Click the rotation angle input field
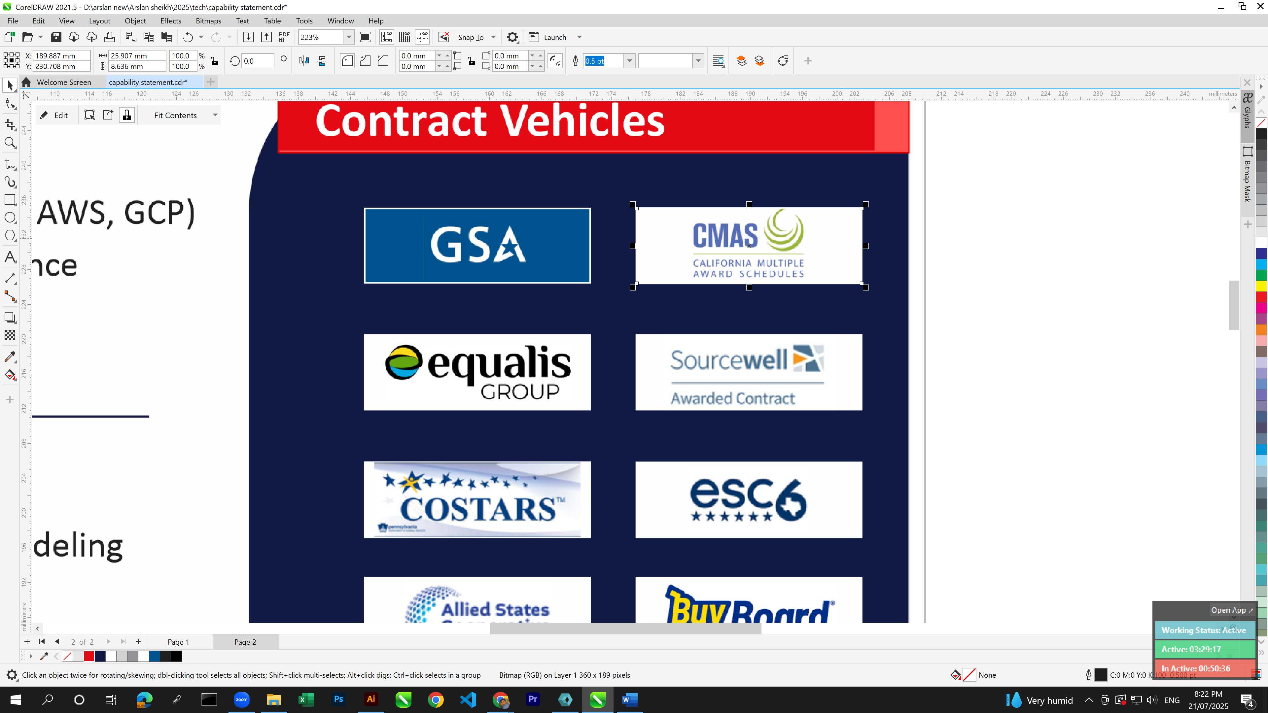1268x713 pixels. point(258,61)
